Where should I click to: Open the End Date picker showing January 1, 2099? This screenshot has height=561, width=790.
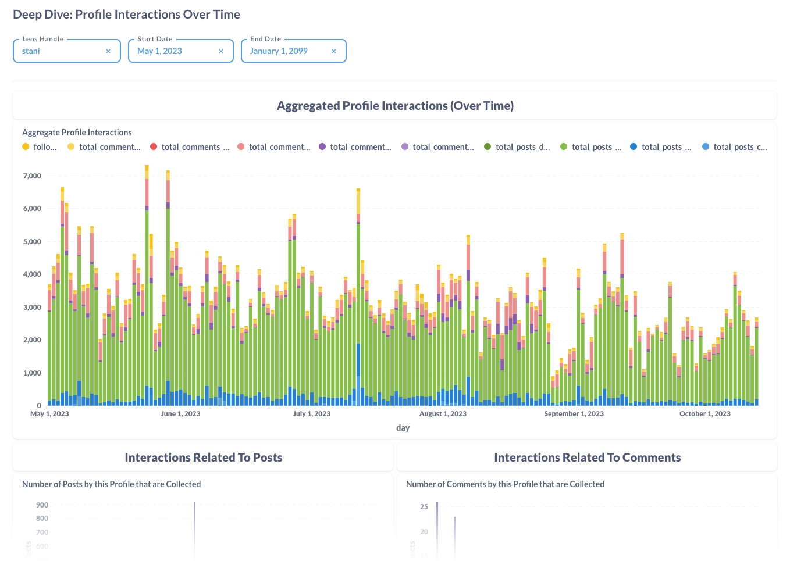tap(285, 51)
